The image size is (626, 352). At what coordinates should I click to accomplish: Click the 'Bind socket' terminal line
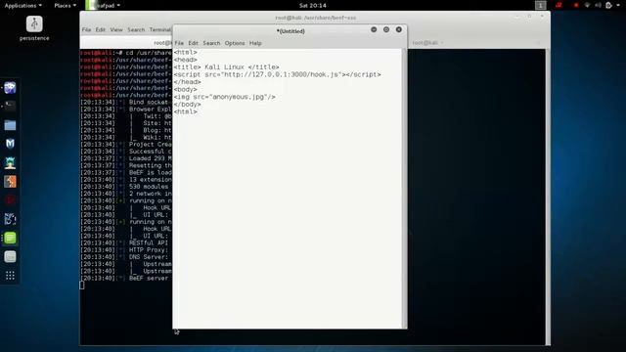point(126,102)
